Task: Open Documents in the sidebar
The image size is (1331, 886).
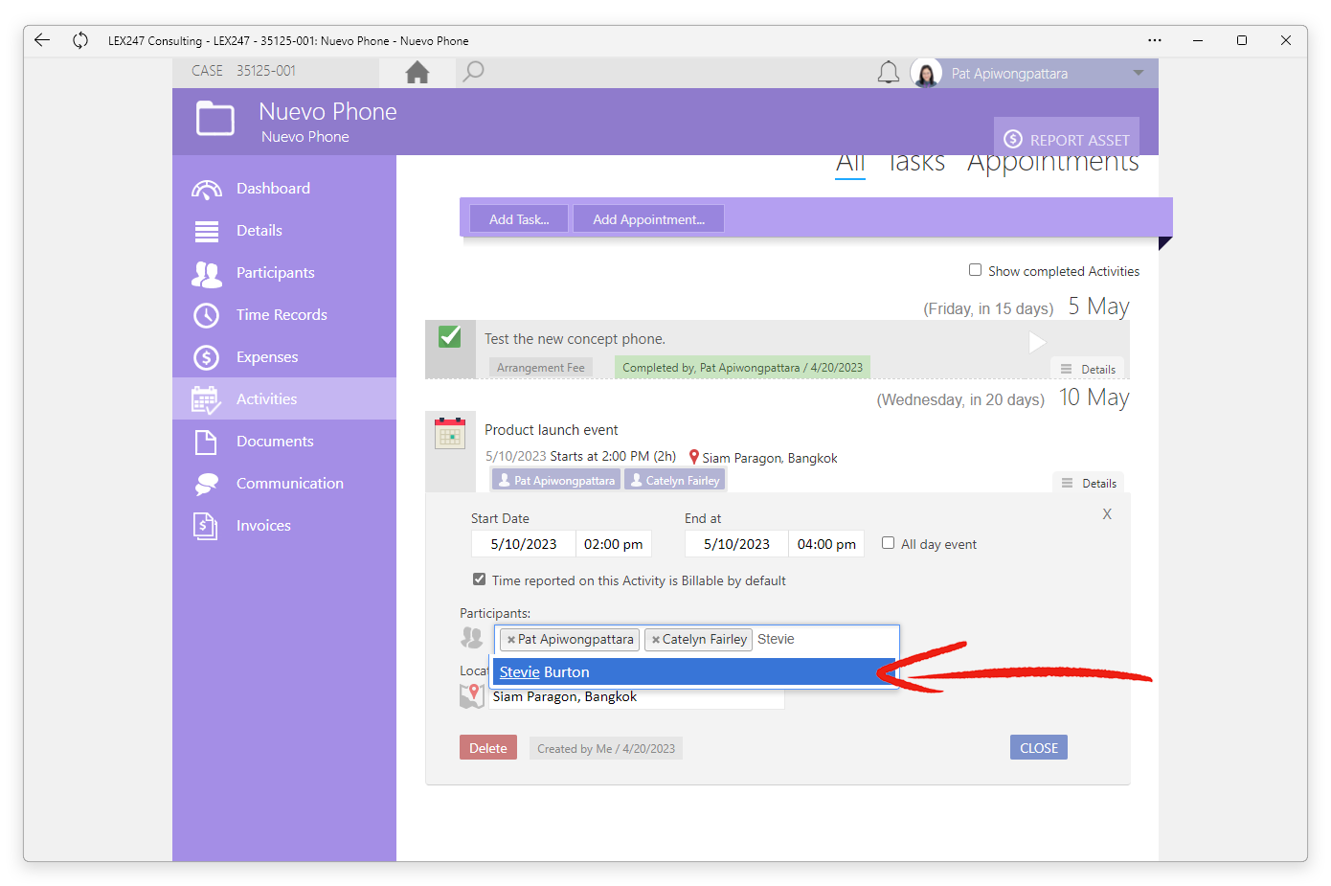Action: [x=284, y=442]
